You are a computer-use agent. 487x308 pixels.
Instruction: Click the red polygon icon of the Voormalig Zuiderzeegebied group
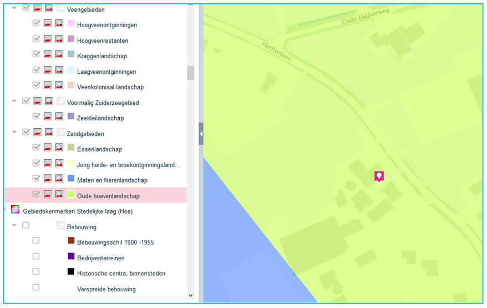37,101
